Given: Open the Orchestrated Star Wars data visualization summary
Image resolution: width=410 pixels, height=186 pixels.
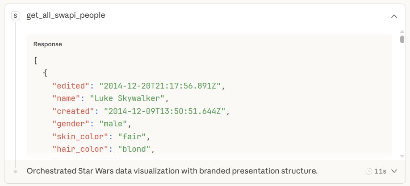Looking at the screenshot, I should pyautogui.click(x=172, y=171).
